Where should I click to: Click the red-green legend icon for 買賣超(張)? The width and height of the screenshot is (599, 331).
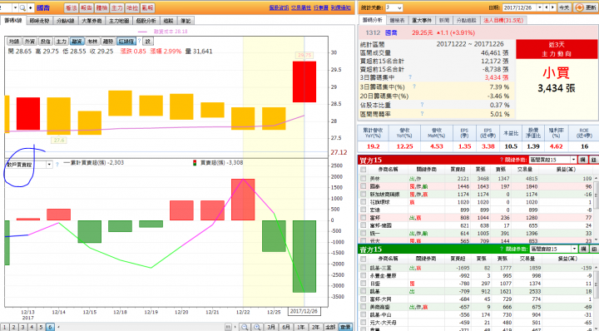195,163
